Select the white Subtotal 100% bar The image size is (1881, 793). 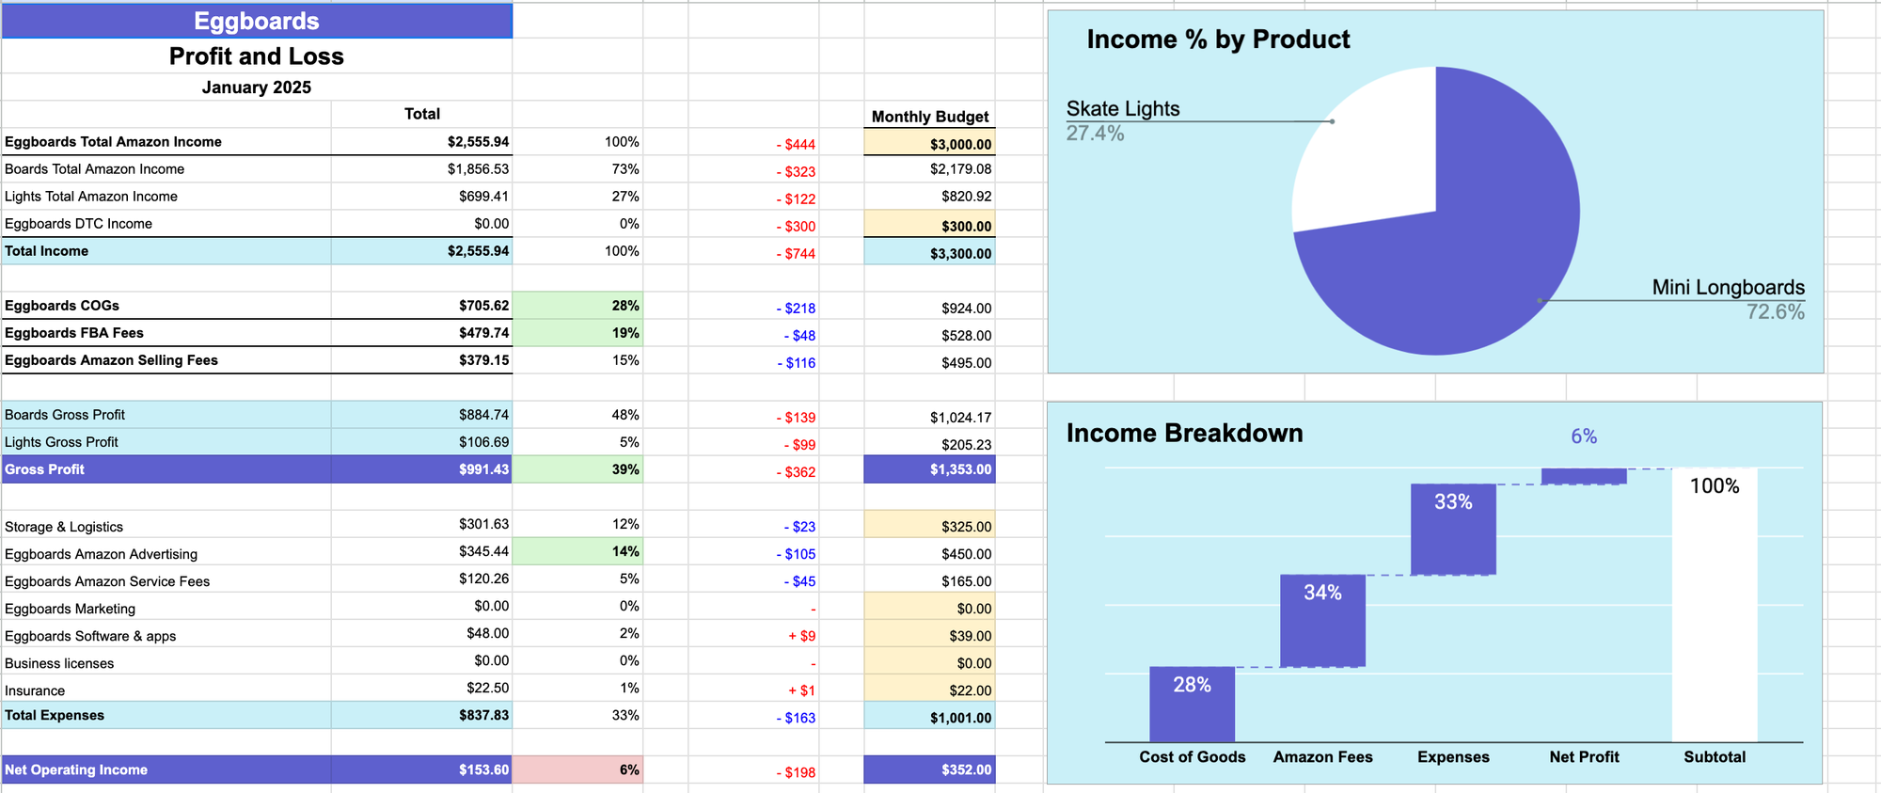coord(1715,605)
